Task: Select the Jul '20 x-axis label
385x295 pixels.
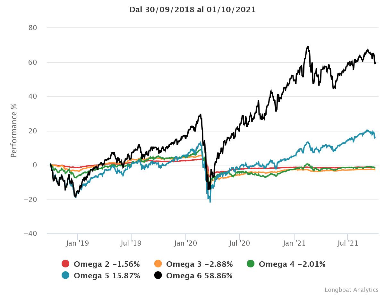Action: pyautogui.click(x=240, y=243)
